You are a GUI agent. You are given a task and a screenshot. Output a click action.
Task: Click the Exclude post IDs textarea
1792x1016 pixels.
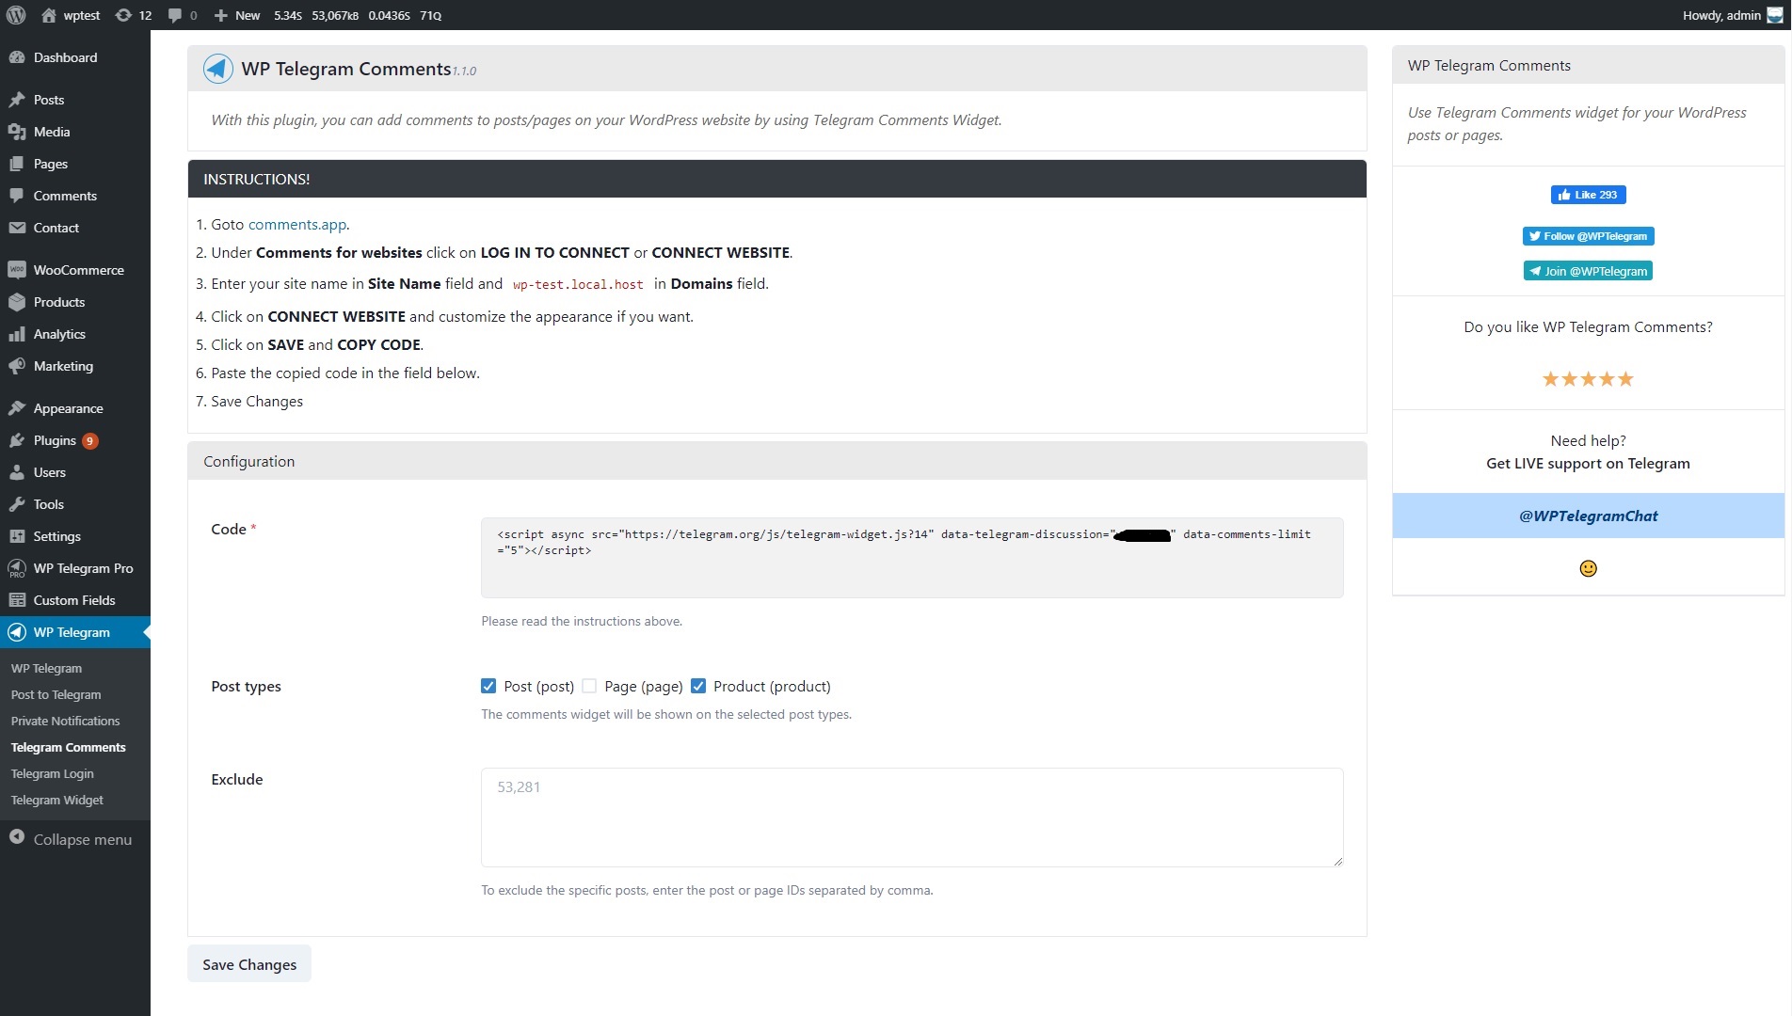[x=911, y=818]
